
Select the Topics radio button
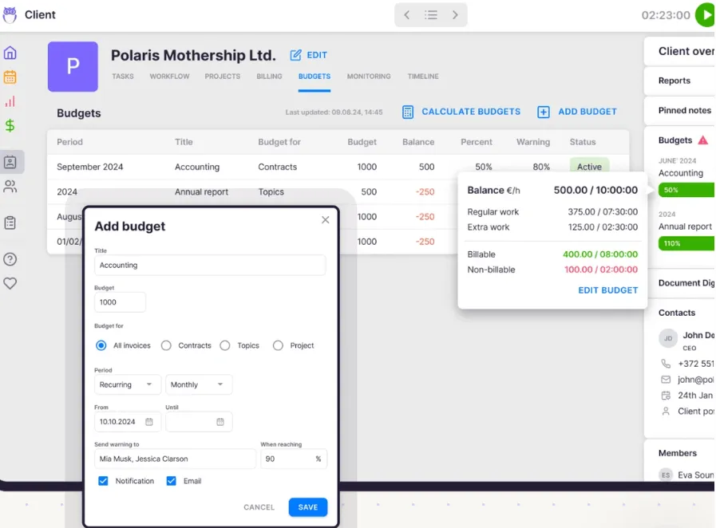point(224,345)
